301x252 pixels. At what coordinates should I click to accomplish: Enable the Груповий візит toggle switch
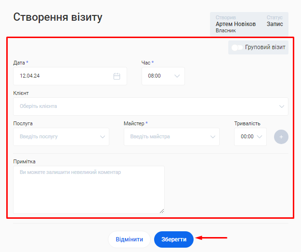tap(237, 48)
